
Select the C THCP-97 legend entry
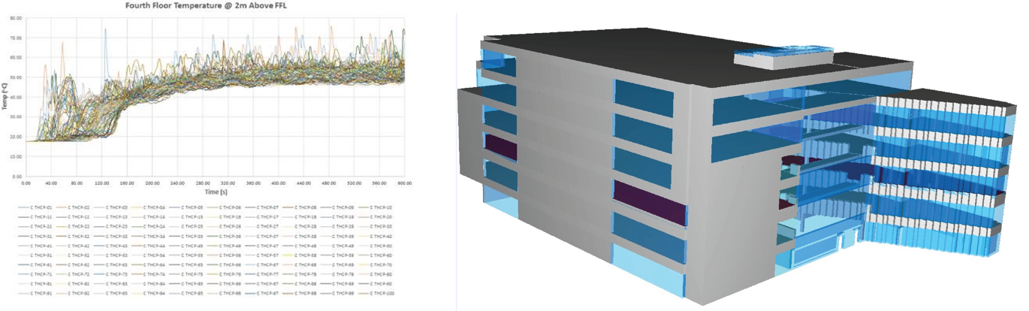[267, 294]
